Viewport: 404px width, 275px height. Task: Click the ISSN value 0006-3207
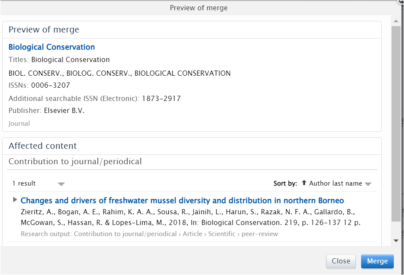(51, 85)
